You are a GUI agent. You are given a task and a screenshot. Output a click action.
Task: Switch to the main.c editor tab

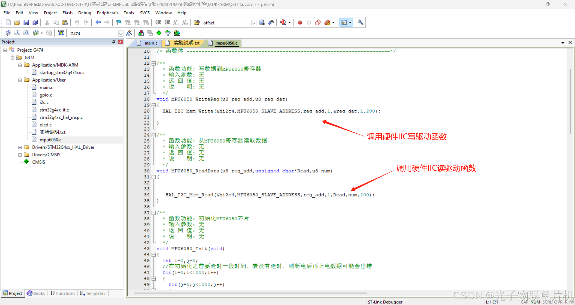(x=147, y=43)
